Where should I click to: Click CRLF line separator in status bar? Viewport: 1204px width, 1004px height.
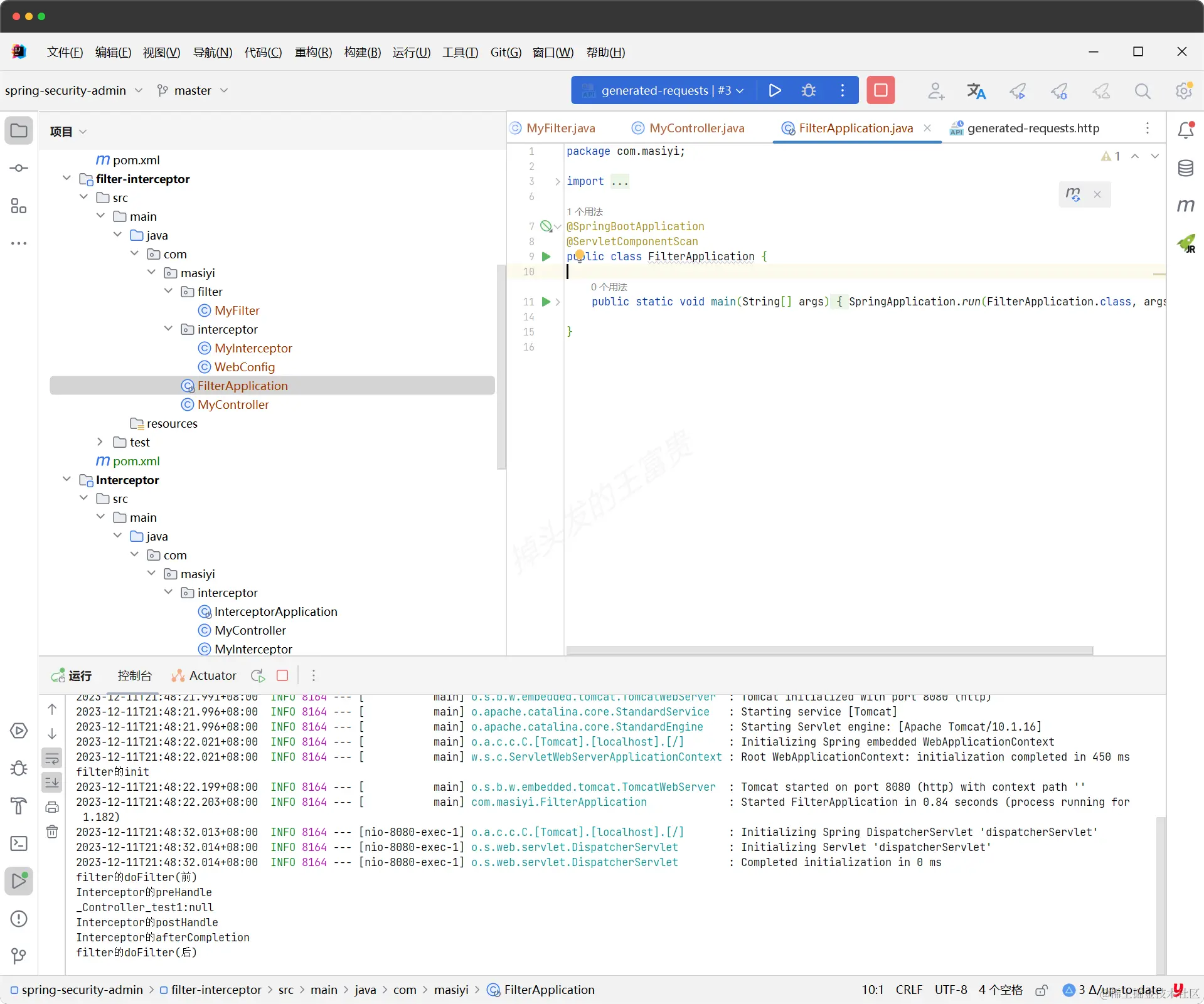[x=908, y=990]
